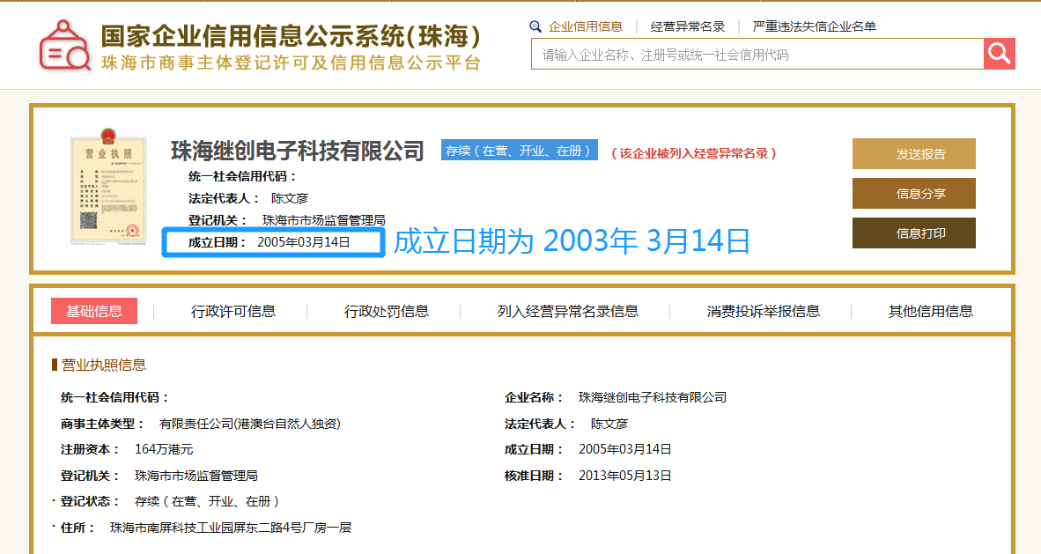The width and height of the screenshot is (1041, 554).
Task: Click 珠海市市场监督管理局 in the header card
Action: pos(323,220)
